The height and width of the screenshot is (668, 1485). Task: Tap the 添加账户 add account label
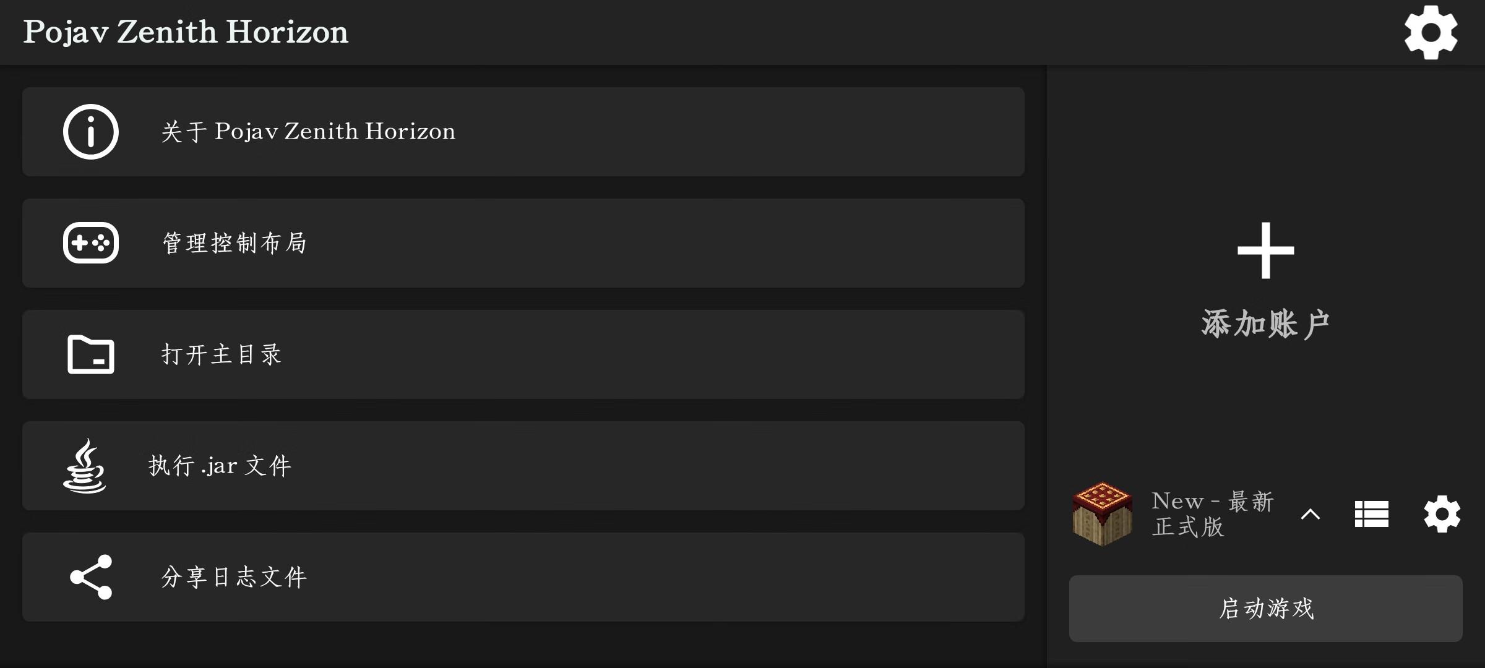pos(1265,323)
